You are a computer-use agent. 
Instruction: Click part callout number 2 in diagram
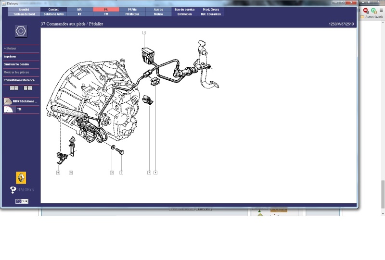pos(112,173)
